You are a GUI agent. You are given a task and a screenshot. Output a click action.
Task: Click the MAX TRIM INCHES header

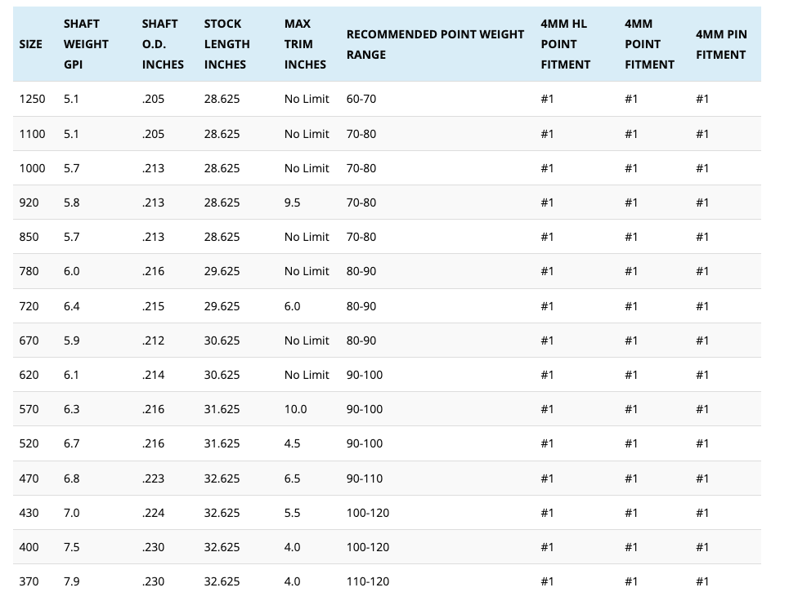[x=305, y=44]
